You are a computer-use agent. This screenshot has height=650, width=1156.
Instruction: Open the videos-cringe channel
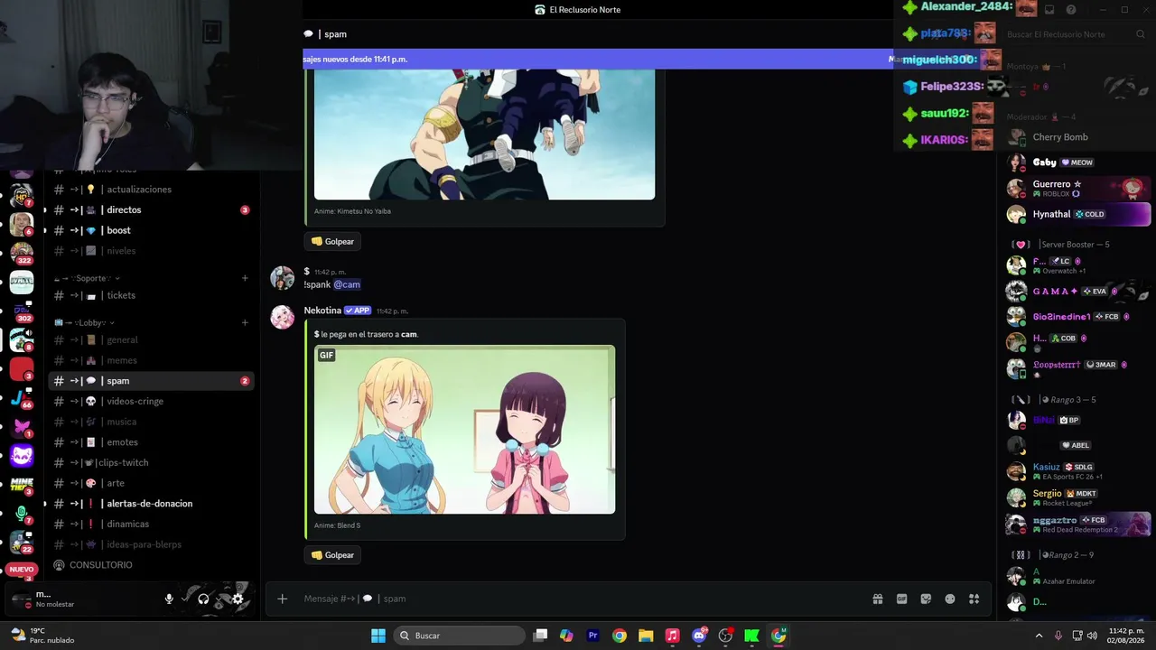[x=151, y=402]
